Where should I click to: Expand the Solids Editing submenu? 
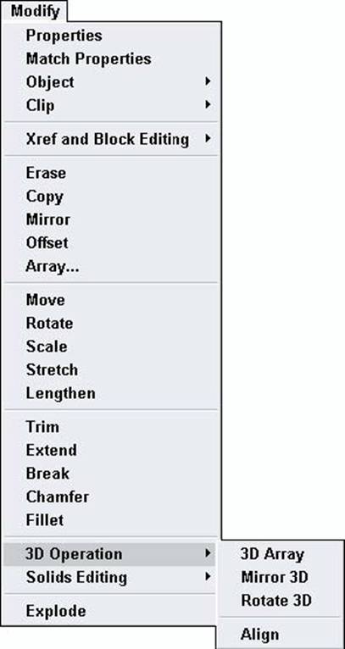click(x=110, y=577)
